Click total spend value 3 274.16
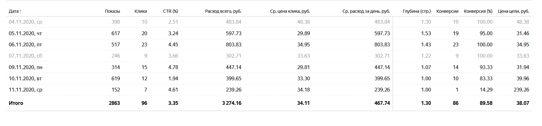The height and width of the screenshot is (126, 542). (x=232, y=103)
